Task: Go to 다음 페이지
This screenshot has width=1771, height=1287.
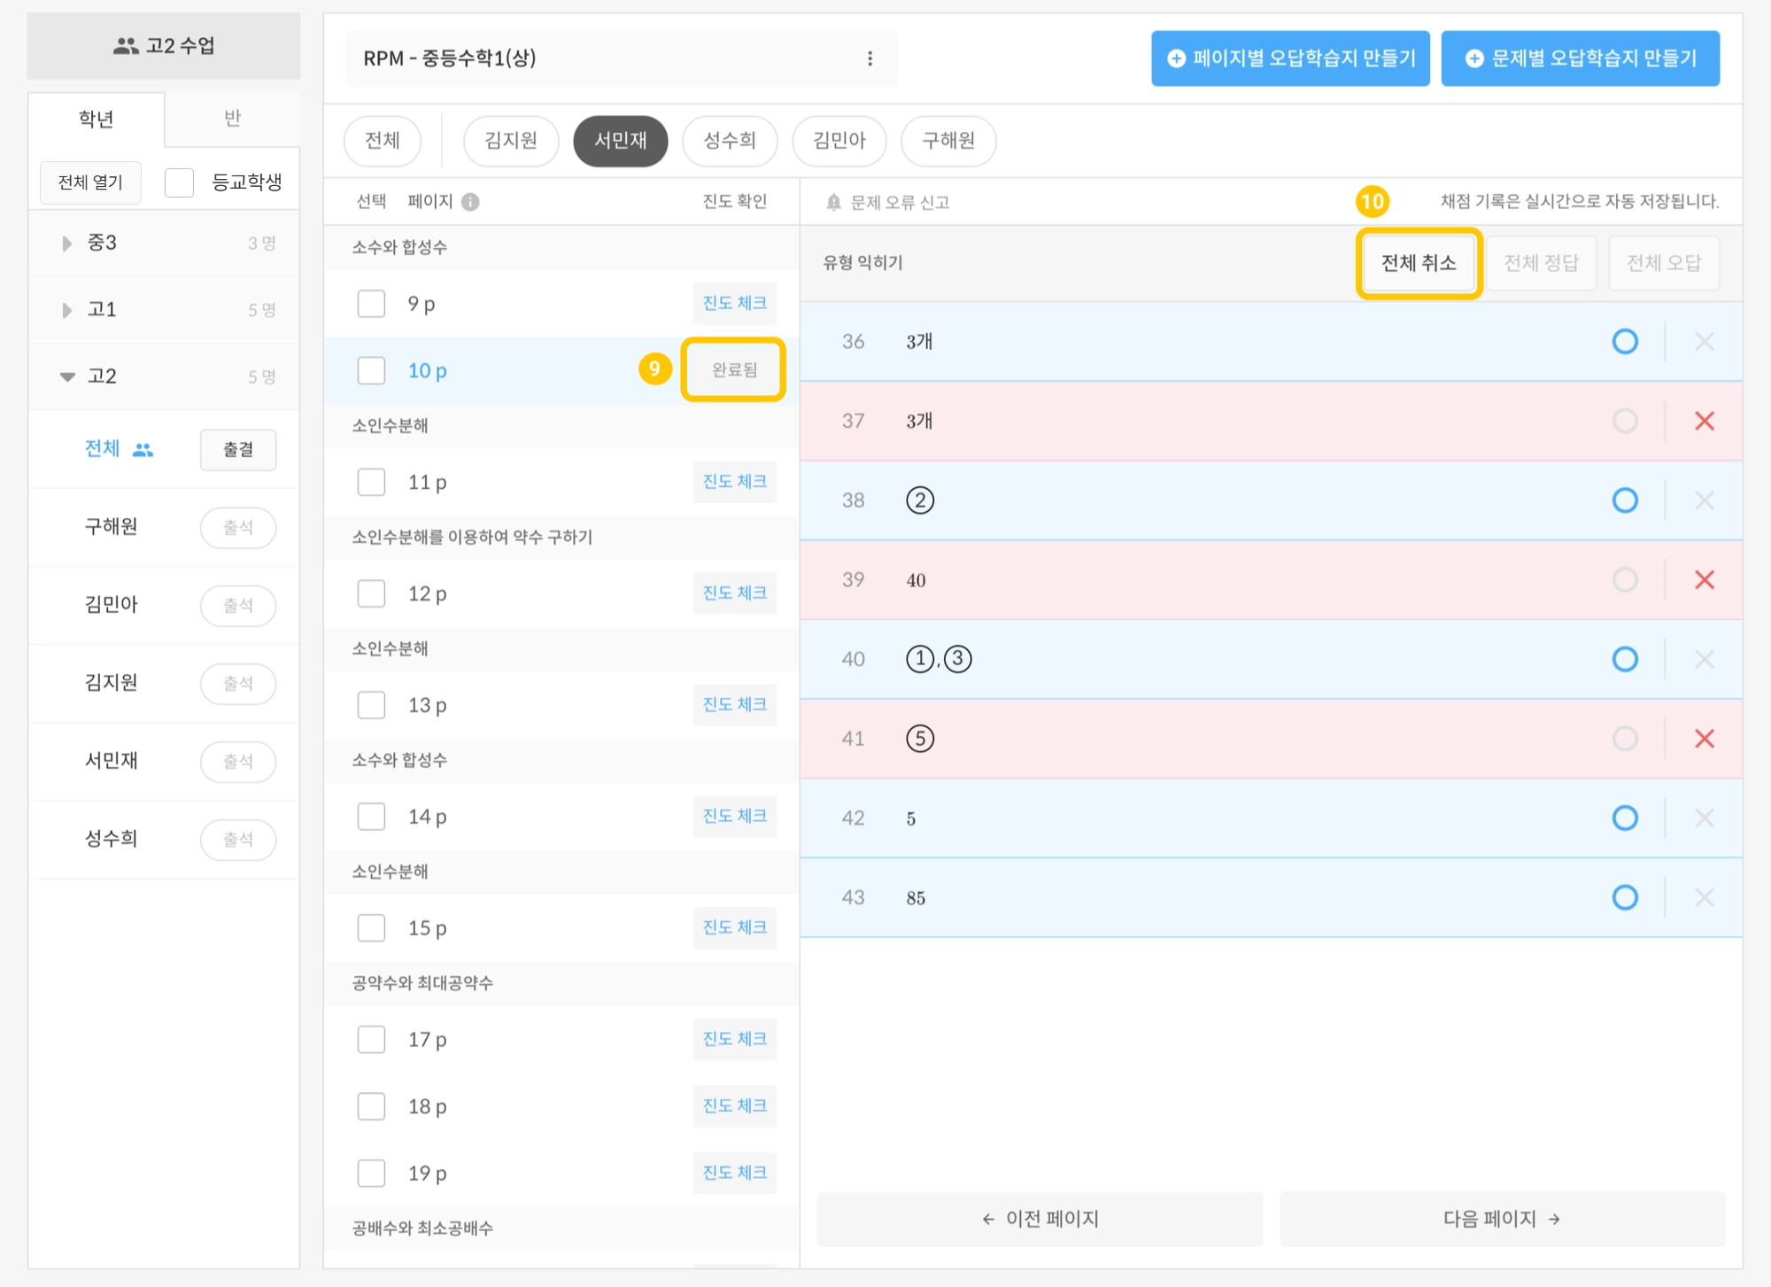Action: [1501, 1219]
